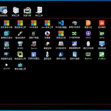This screenshot has width=111, height=111.
Task: Launch the 英特尔驱动 blue hexagon icon
Action: click(x=61, y=56)
